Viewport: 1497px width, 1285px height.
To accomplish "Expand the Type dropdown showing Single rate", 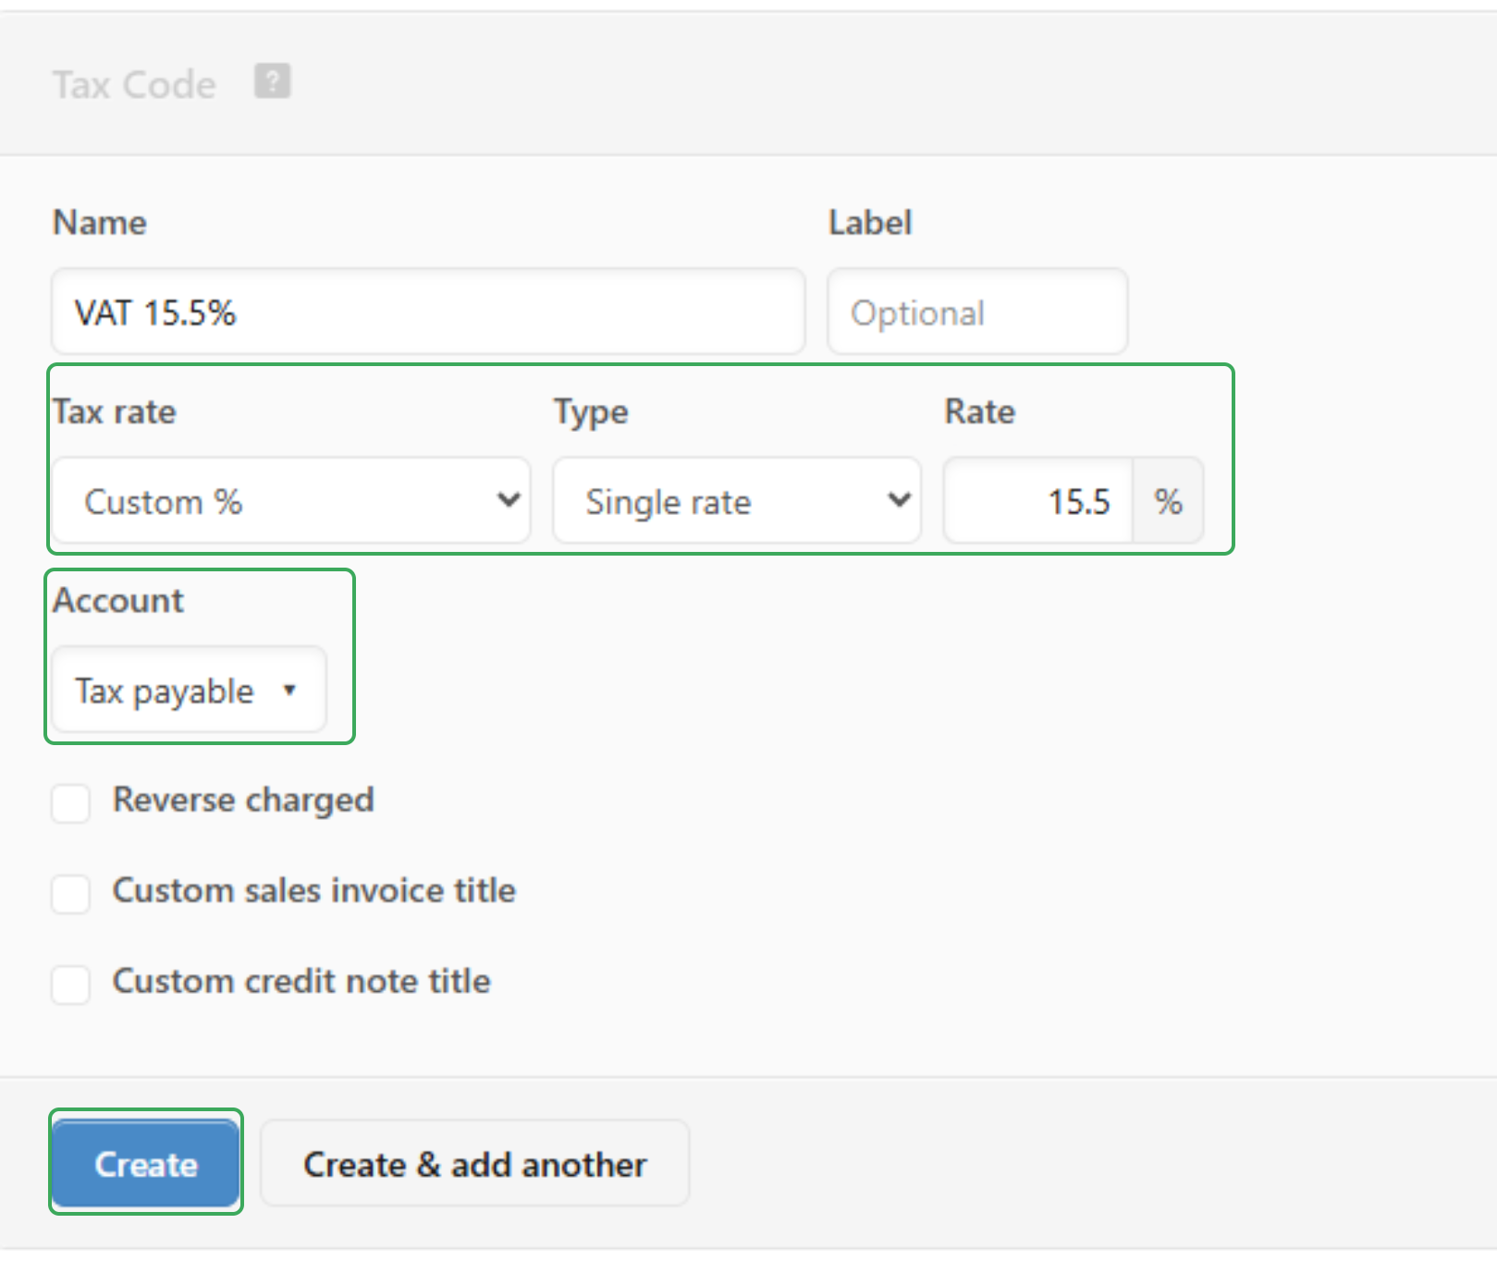I will [736, 501].
